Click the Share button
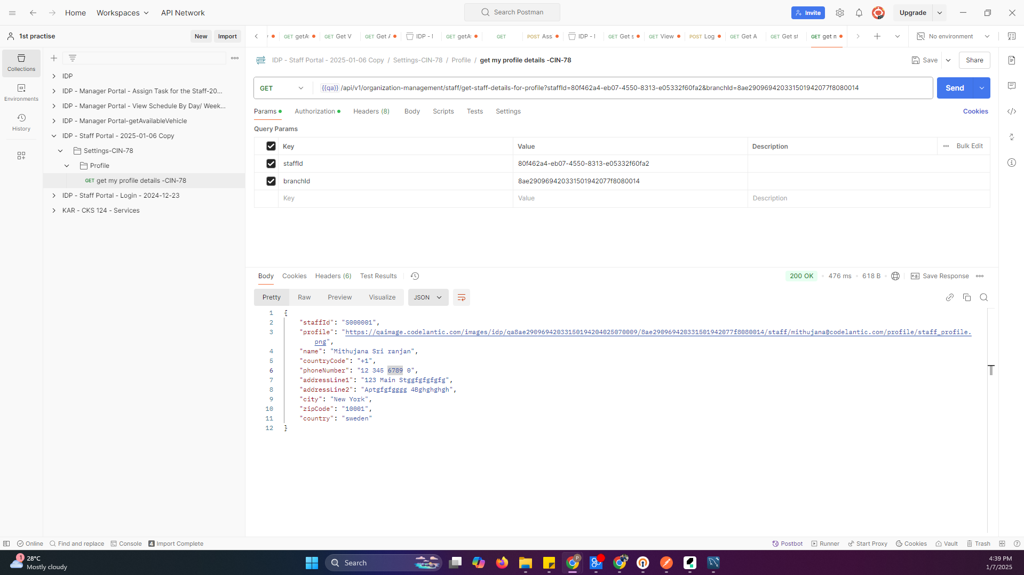 (x=974, y=60)
